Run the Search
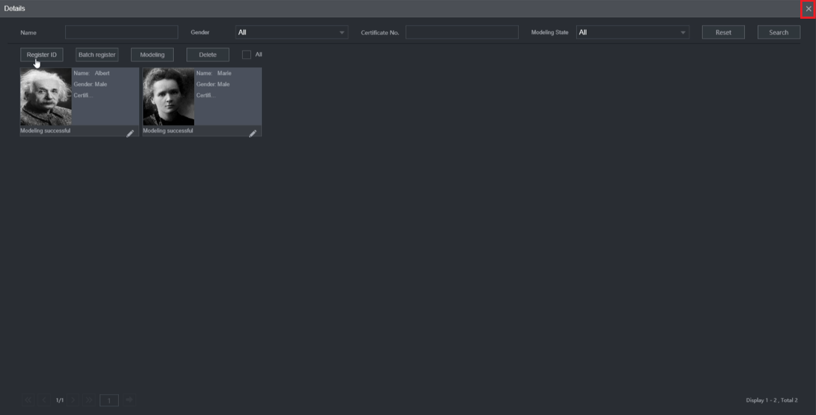 tap(779, 32)
